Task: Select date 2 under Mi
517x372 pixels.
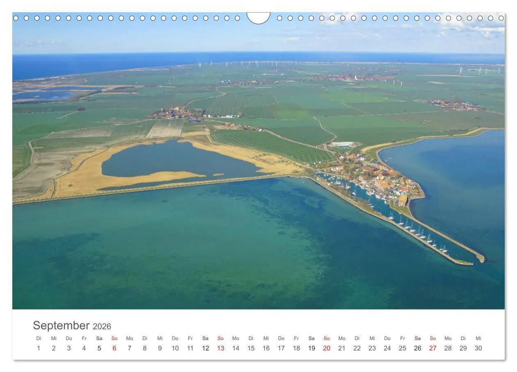Action: tap(54, 348)
